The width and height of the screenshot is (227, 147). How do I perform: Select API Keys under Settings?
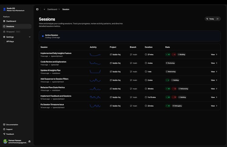pos(10,42)
